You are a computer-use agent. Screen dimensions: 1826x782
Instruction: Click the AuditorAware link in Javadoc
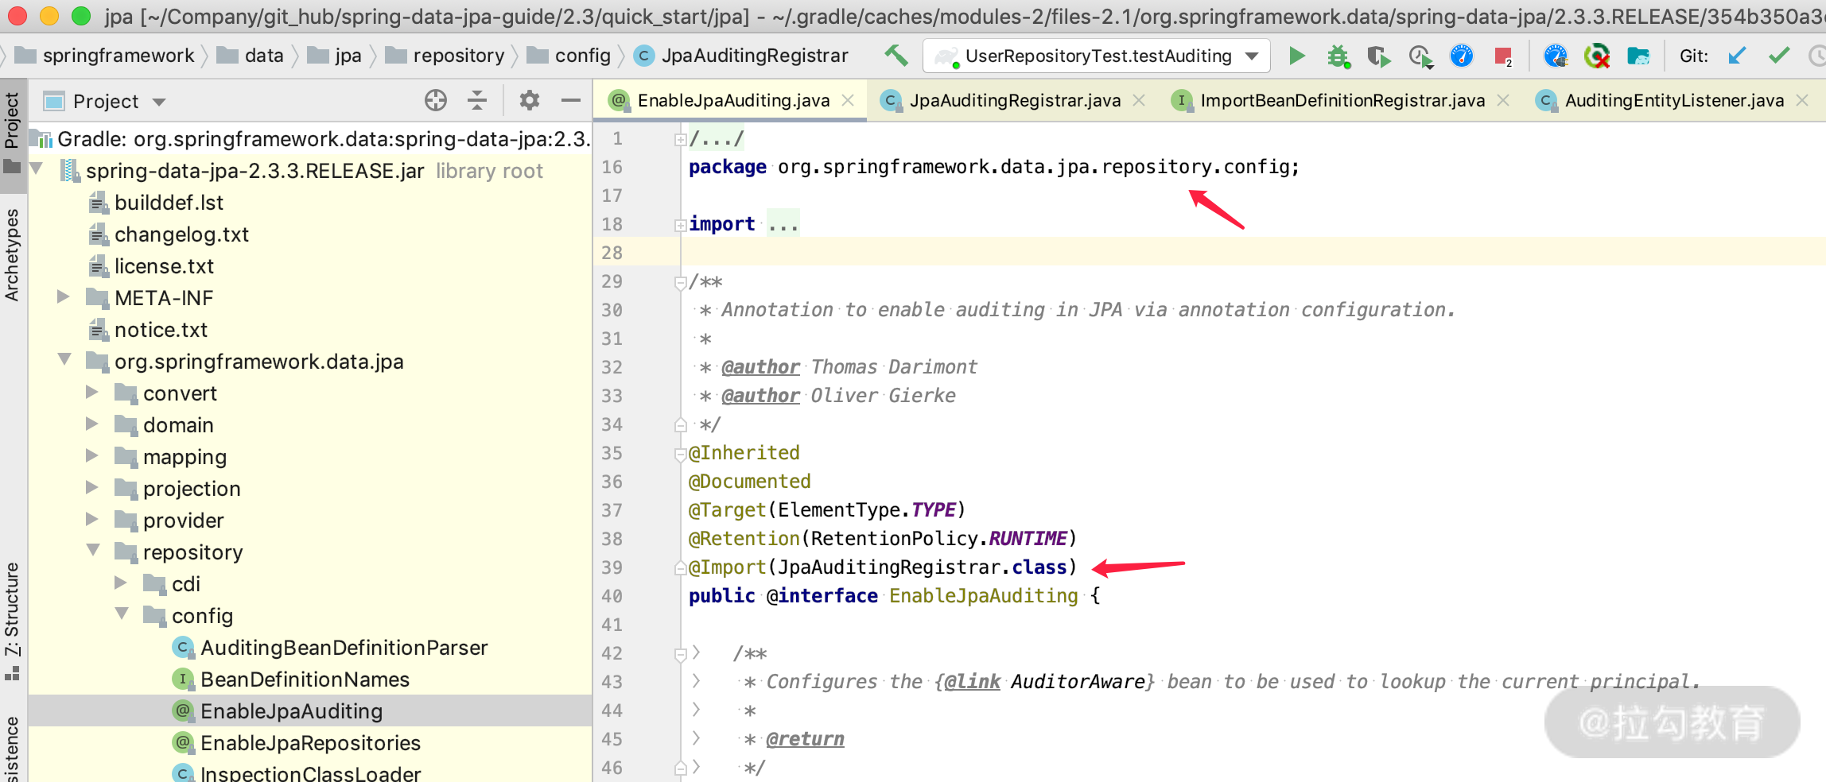coord(1078,681)
